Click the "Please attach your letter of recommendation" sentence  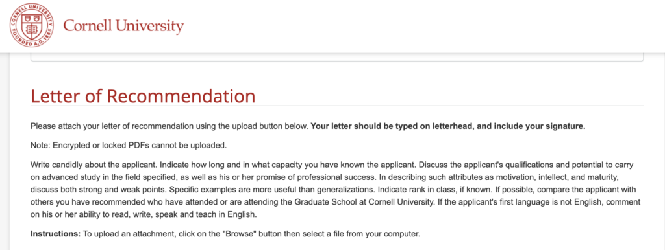click(169, 126)
